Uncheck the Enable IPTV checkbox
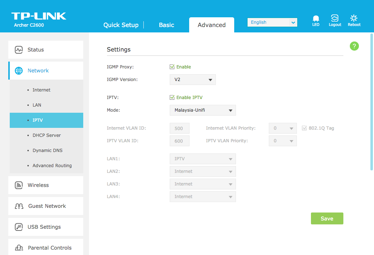 tap(172, 97)
